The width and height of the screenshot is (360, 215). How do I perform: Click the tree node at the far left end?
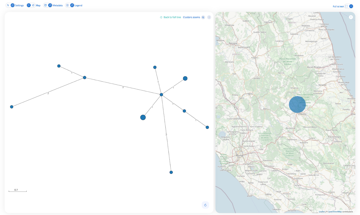tap(11, 107)
